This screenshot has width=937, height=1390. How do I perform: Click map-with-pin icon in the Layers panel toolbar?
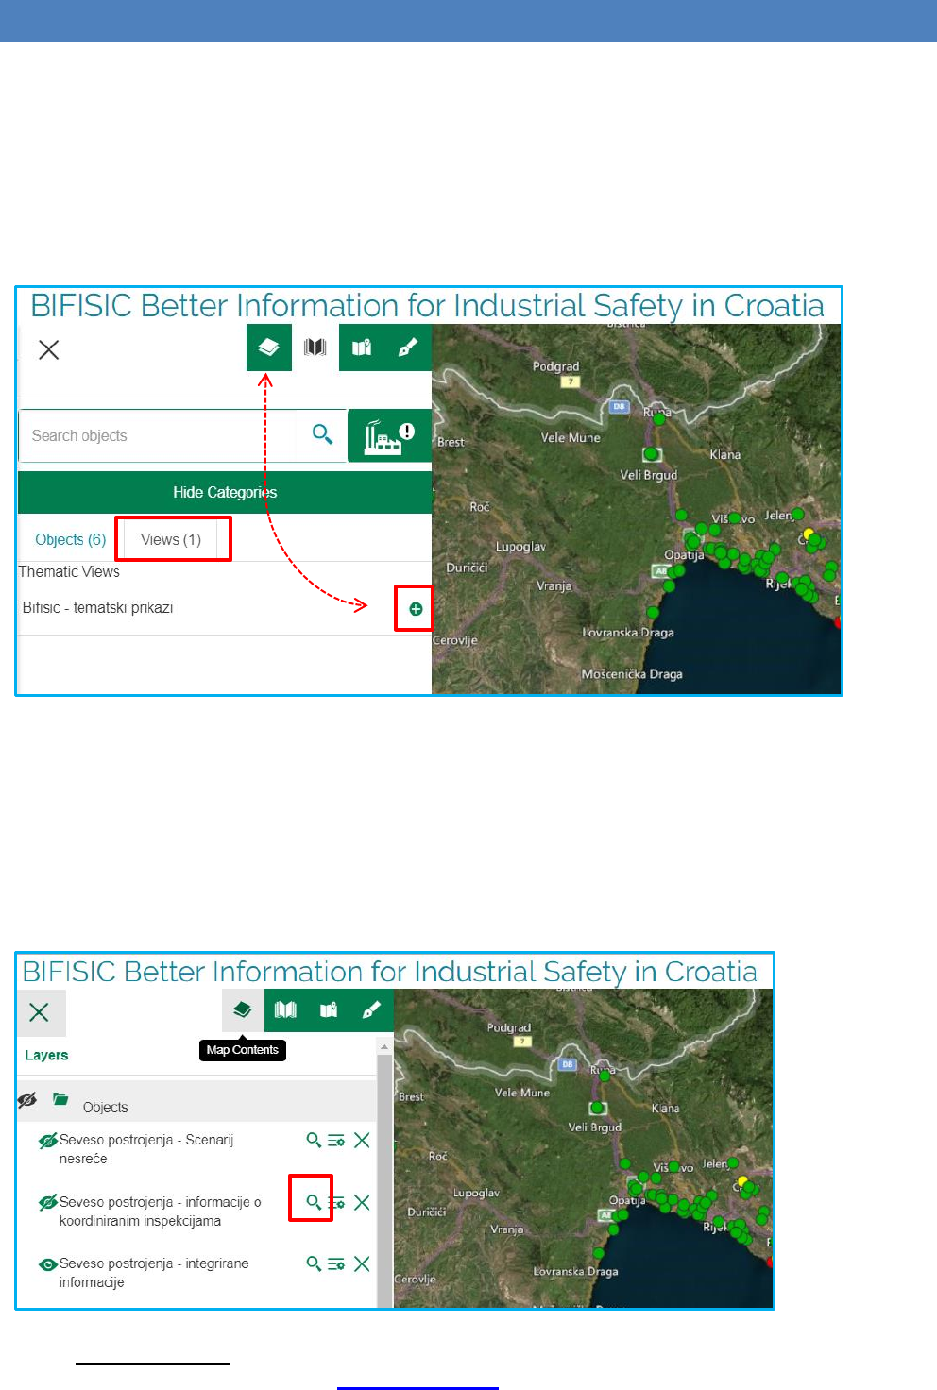(x=329, y=1010)
